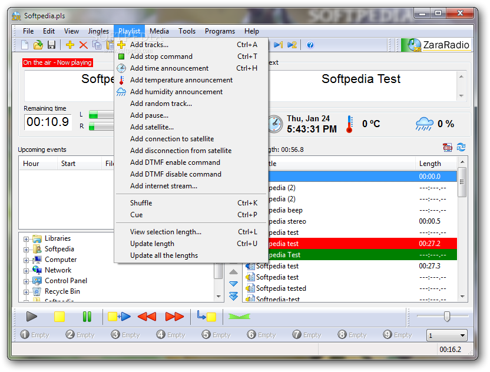Image resolution: width=490 pixels, height=372 pixels.
Task: Click the blue refresh arrows icon
Action: point(461,147)
